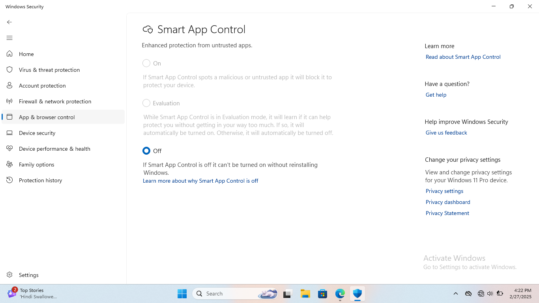
Task: Click the Firewall & network protection icon
Action: 10,101
